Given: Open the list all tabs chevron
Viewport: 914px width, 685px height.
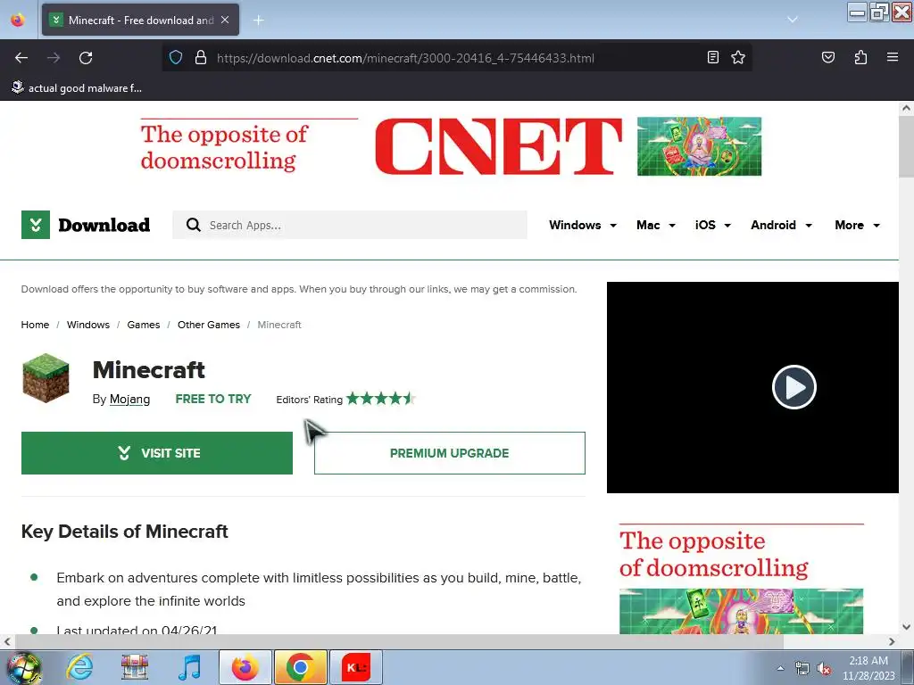Looking at the screenshot, I should click(793, 20).
